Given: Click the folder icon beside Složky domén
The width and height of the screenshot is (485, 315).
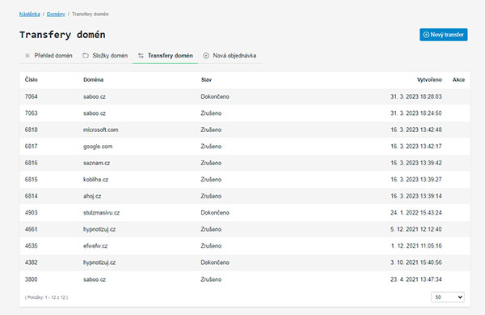Looking at the screenshot, I should tap(86, 56).
